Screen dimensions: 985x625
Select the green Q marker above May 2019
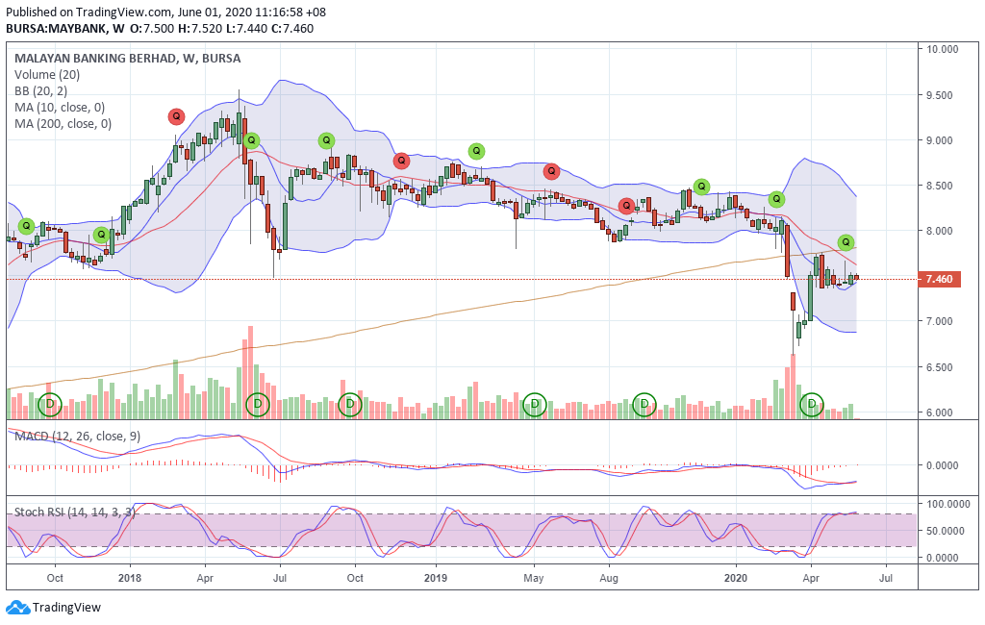click(x=474, y=151)
